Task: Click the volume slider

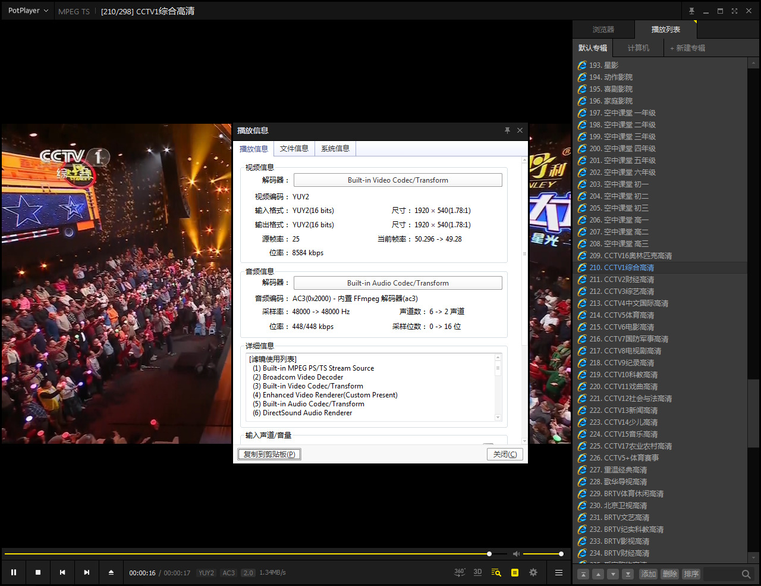Action: 542,554
